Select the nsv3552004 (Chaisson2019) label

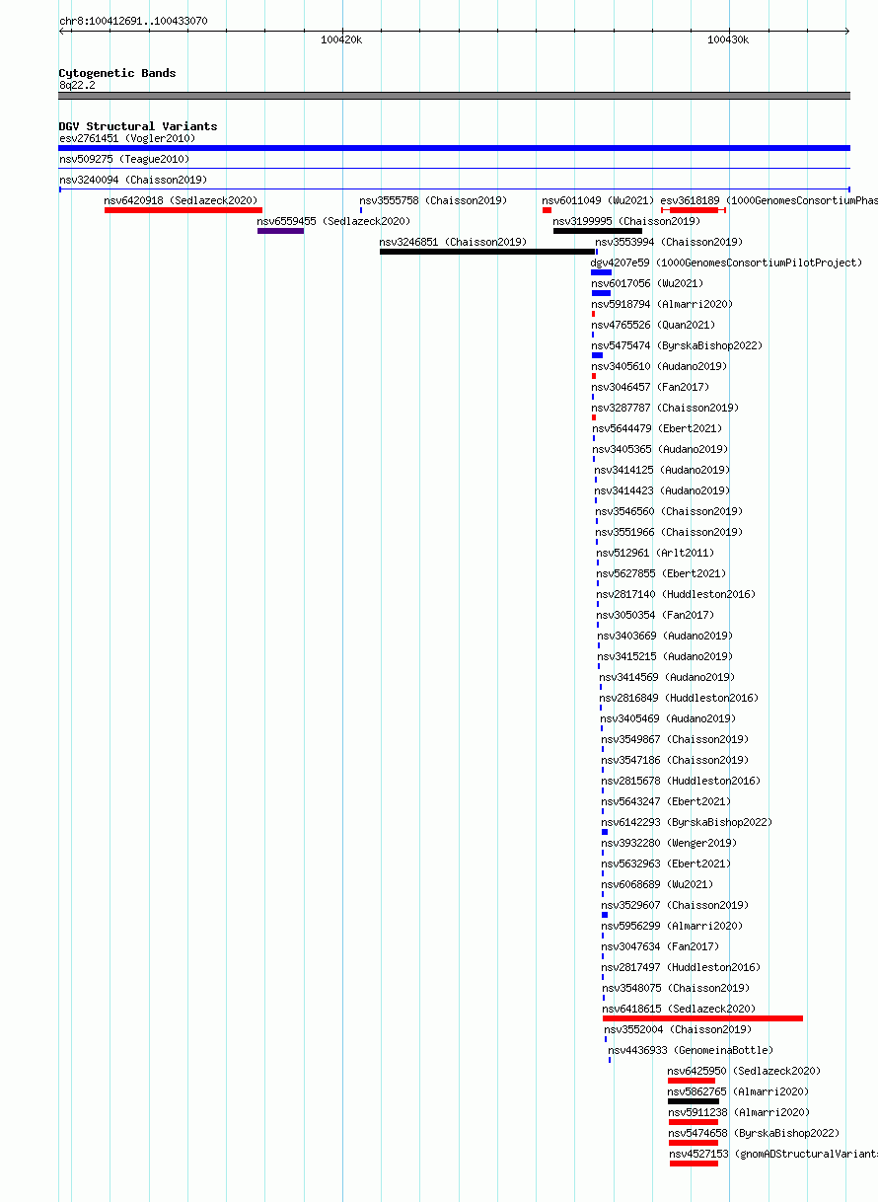point(678,1029)
